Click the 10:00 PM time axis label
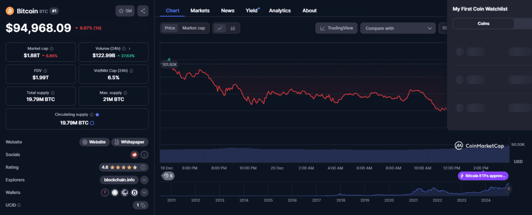 [247, 168]
